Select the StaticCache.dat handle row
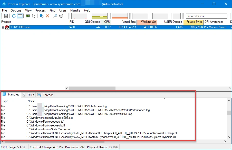The width and height of the screenshot is (232, 150). 114,129
